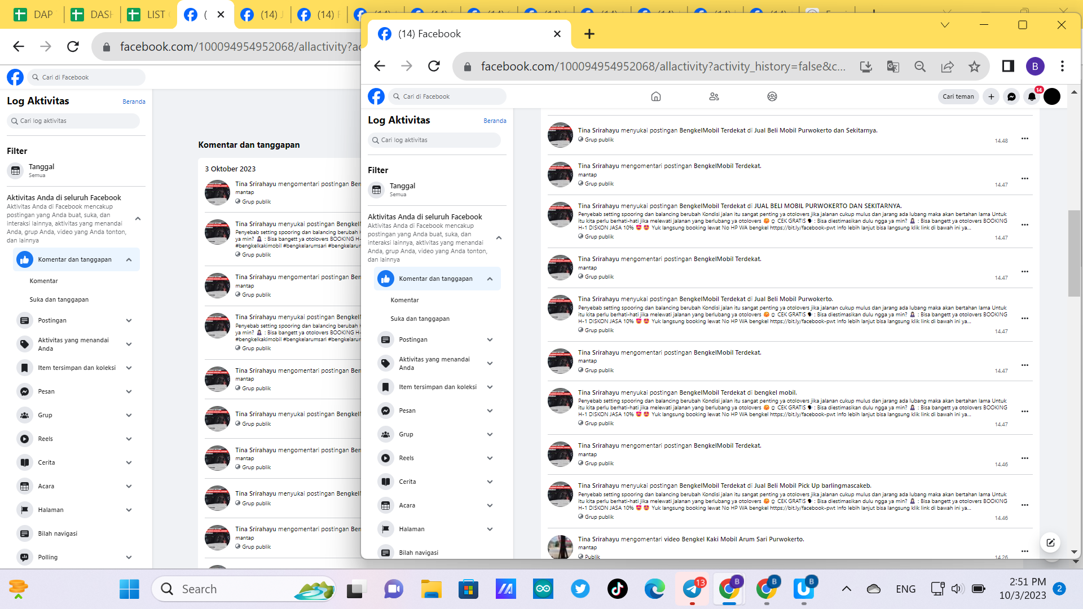
Task: Click the new message compose floating icon
Action: [x=1050, y=542]
